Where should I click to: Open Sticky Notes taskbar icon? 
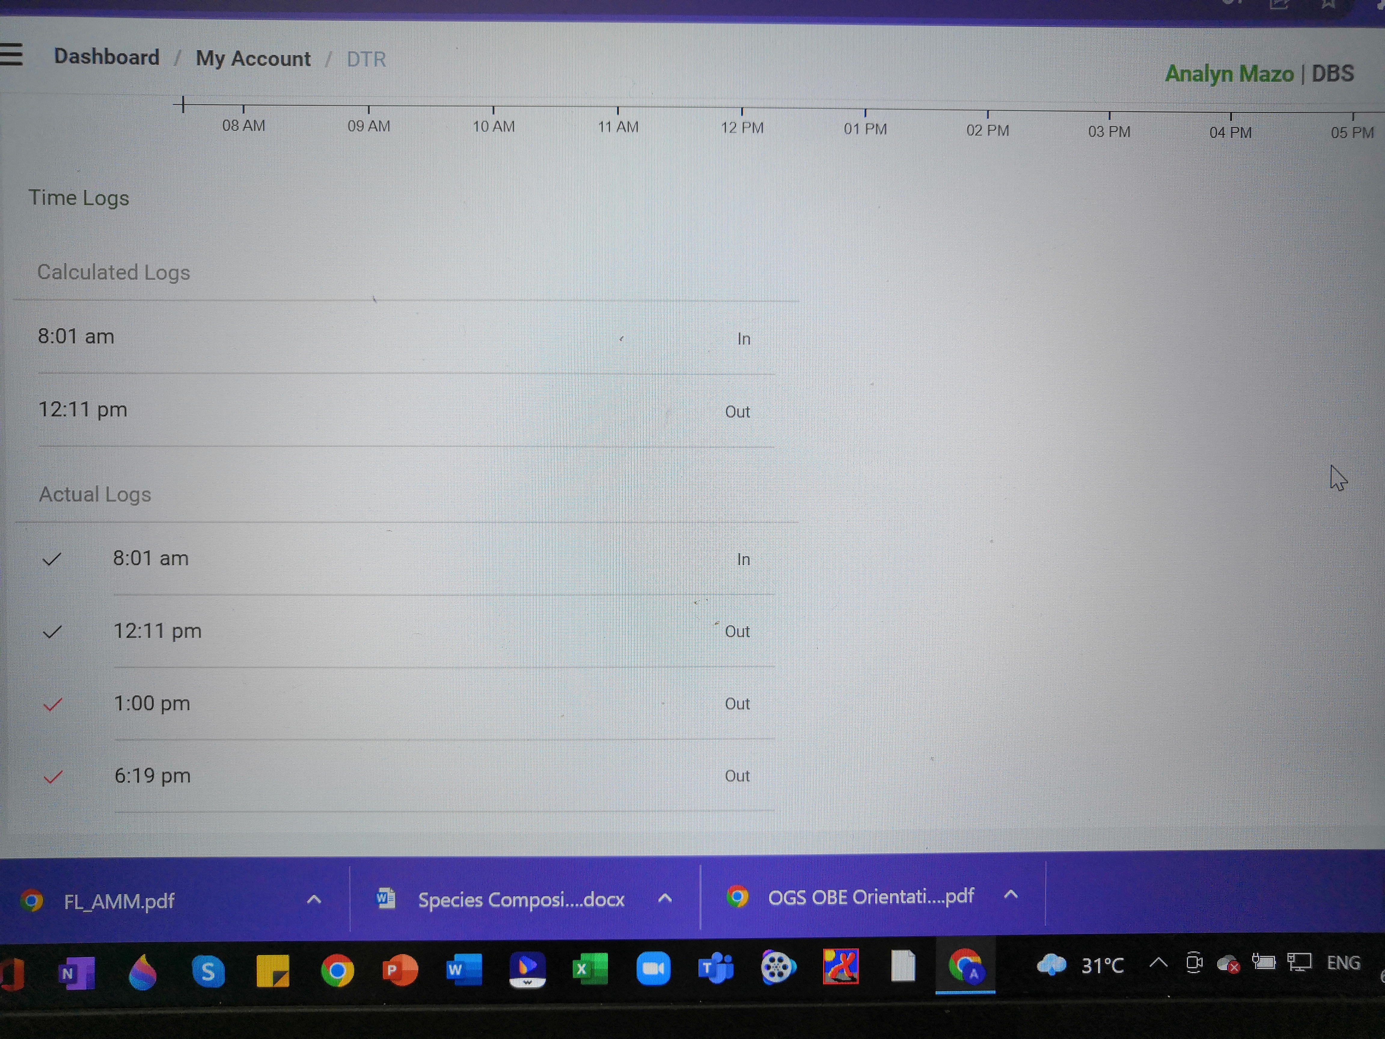pos(273,971)
